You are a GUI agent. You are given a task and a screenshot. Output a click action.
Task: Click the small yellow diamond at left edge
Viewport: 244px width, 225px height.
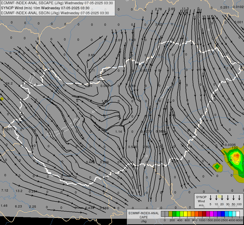[2, 99]
